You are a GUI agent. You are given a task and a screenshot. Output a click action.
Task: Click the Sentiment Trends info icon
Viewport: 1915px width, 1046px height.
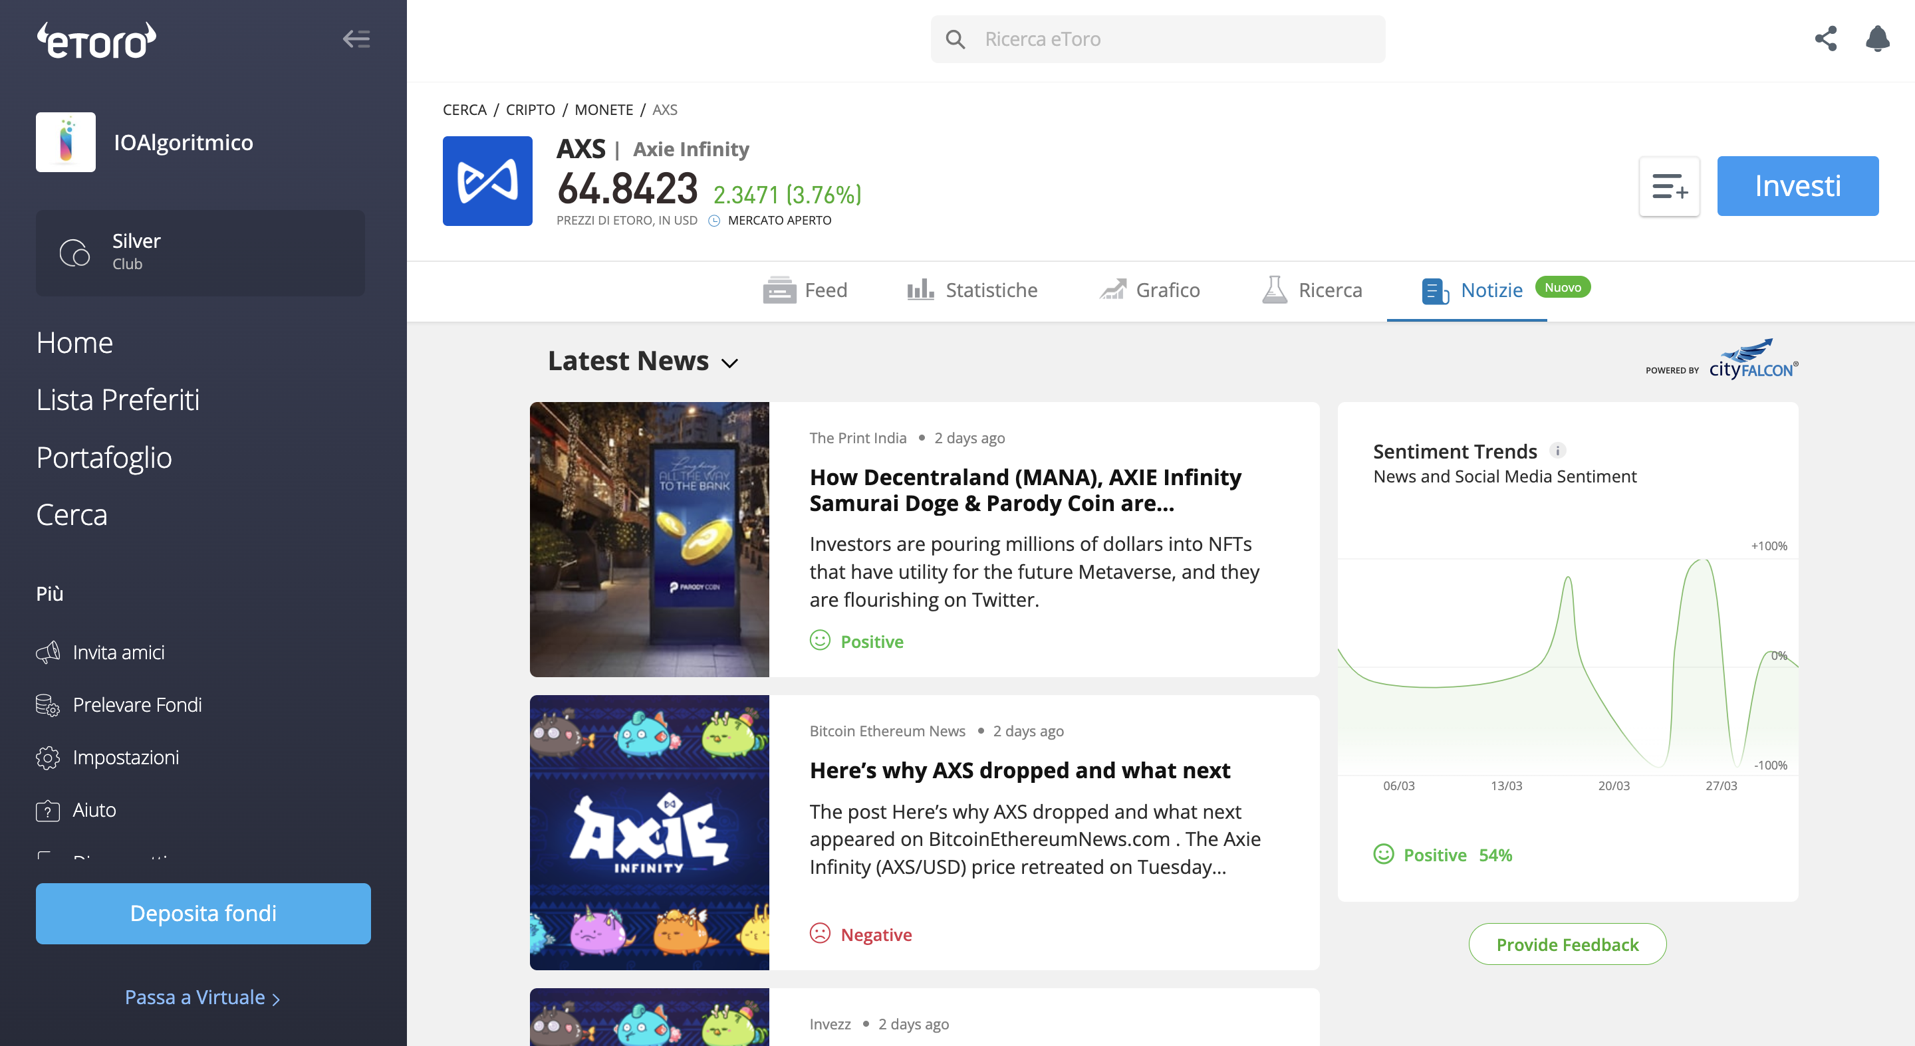coord(1558,450)
